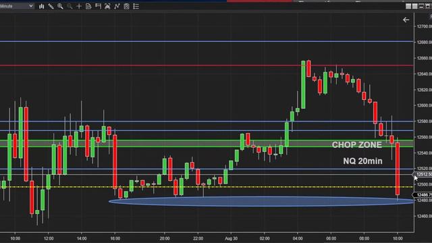Click the 12460.00 price axis label
Image resolution: width=432 pixels, height=243 pixels.
coord(425,216)
